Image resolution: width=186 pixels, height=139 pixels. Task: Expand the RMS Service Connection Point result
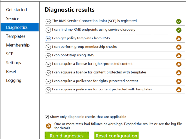pos(48,22)
